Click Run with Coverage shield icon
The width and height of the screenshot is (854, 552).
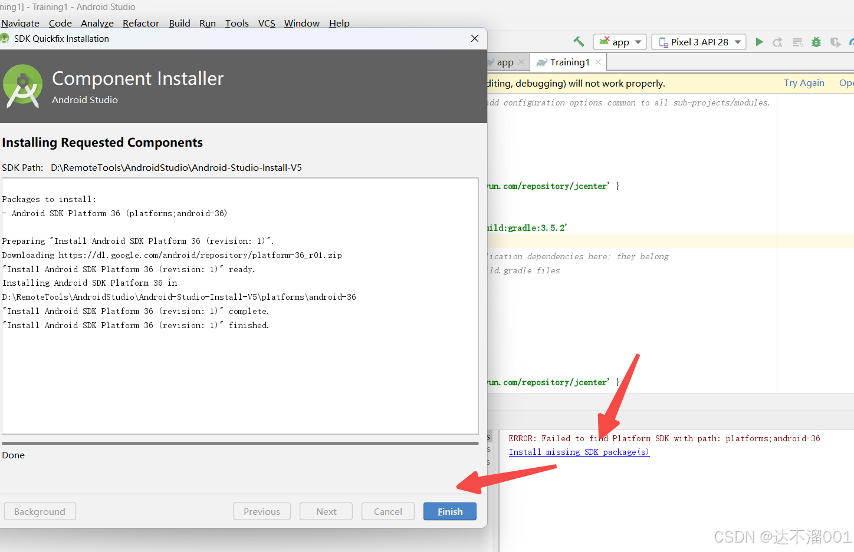click(x=835, y=42)
